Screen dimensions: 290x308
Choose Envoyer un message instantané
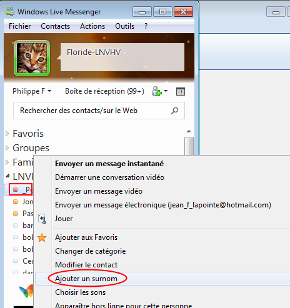(109, 164)
